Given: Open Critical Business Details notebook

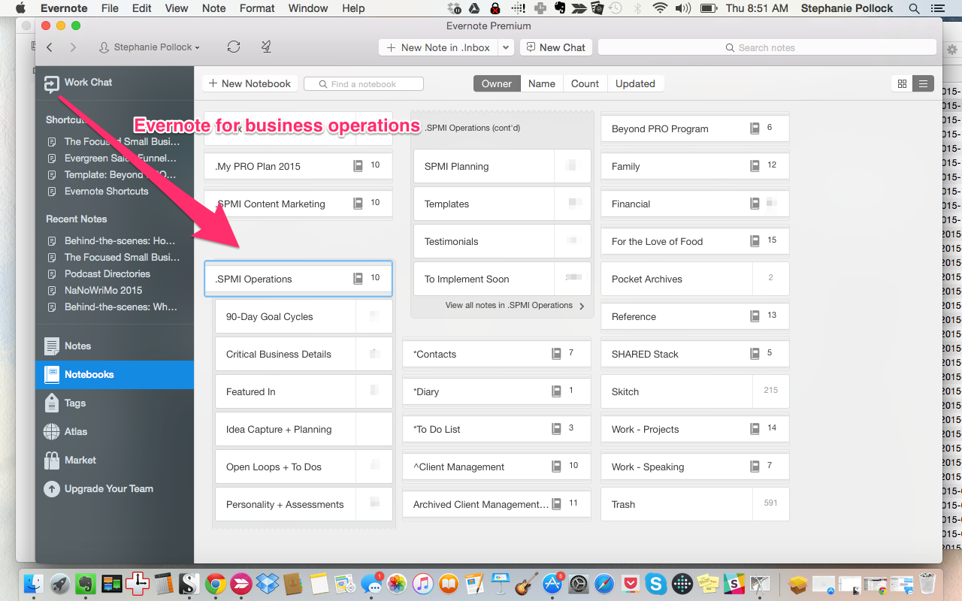Looking at the screenshot, I should 304,354.
